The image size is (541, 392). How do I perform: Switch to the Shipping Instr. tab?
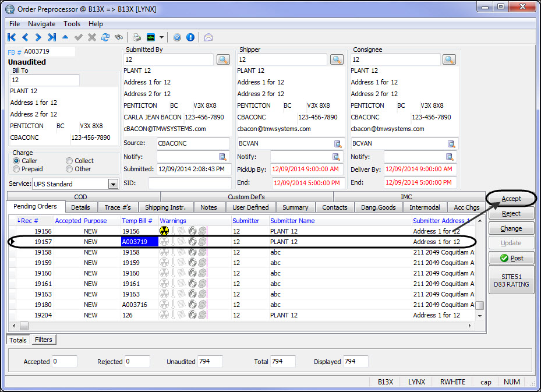(x=165, y=207)
